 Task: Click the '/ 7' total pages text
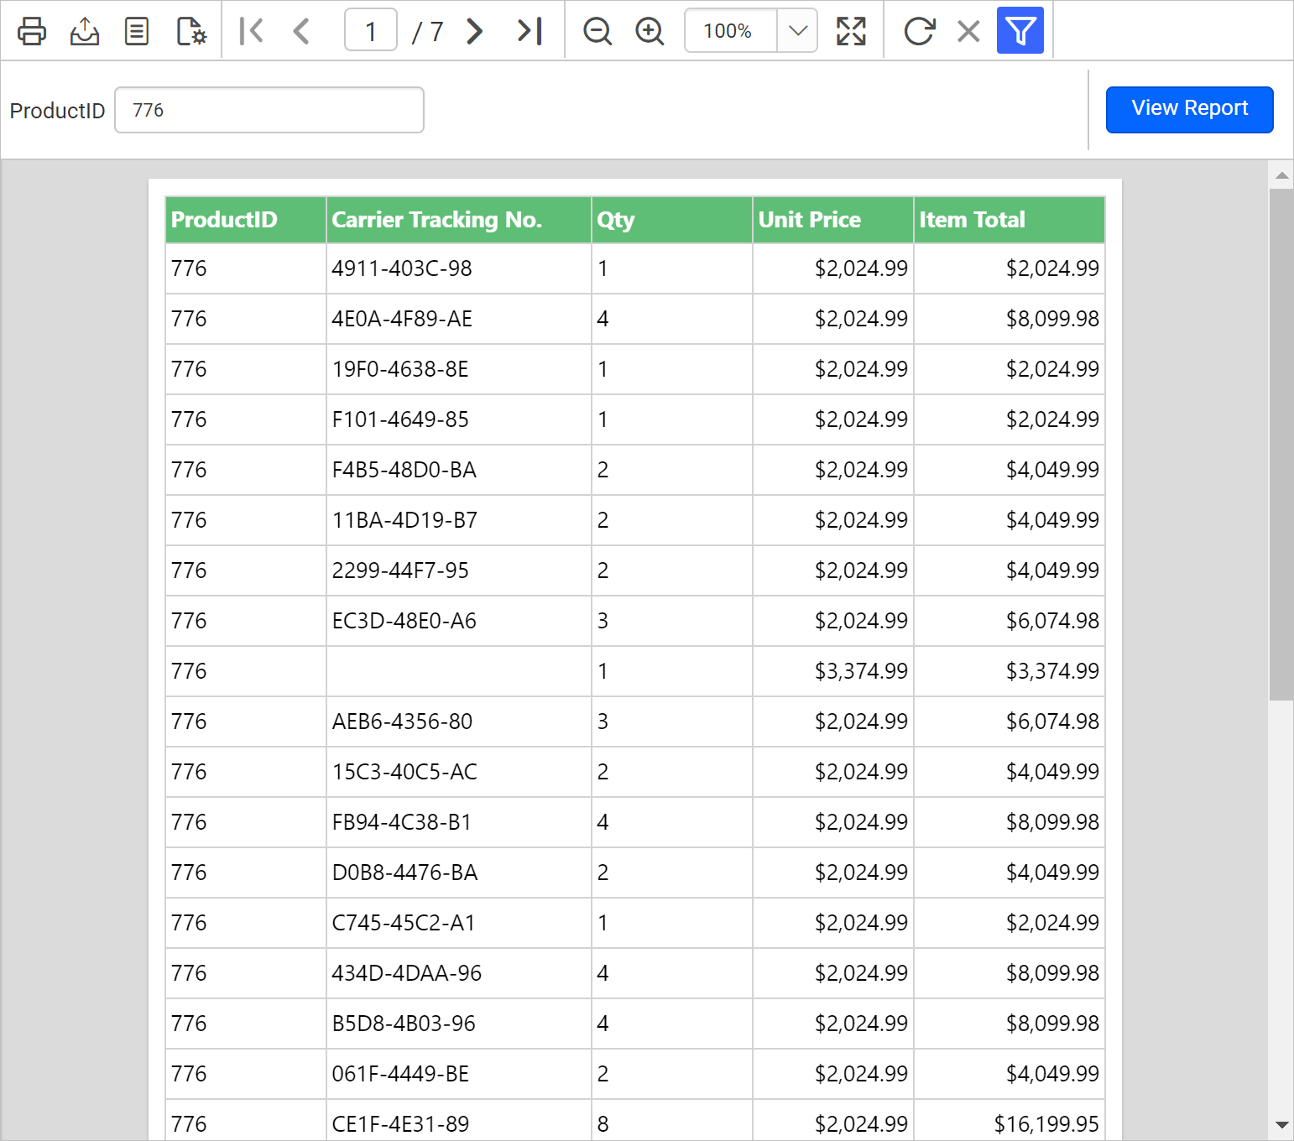(x=427, y=32)
